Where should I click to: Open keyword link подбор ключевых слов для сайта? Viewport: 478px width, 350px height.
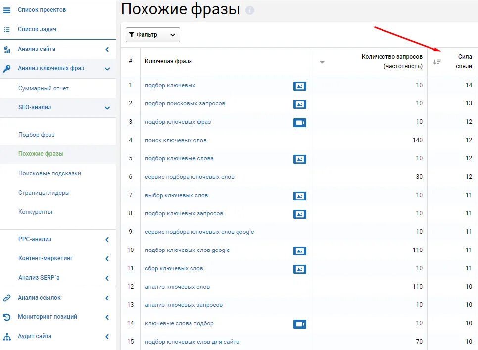point(192,342)
